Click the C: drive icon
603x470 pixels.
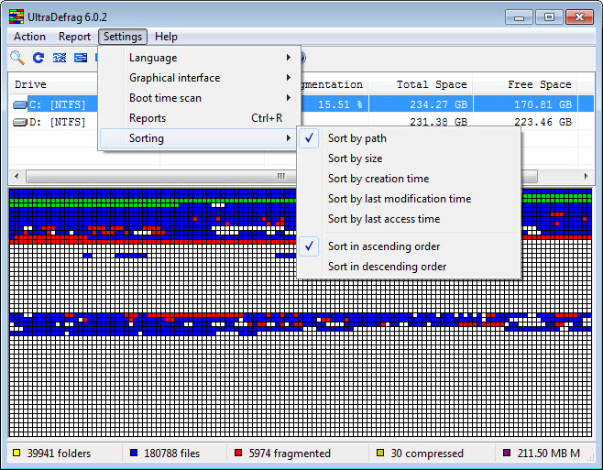point(19,104)
